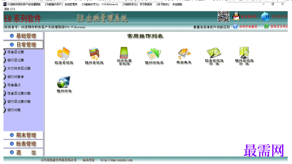
Task: Close the application window
Action: 283,4
